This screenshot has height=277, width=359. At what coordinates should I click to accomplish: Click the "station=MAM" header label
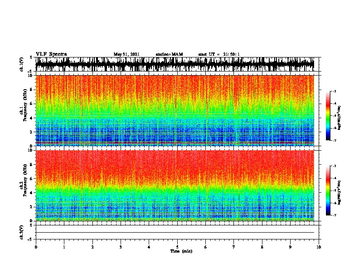[169, 54]
